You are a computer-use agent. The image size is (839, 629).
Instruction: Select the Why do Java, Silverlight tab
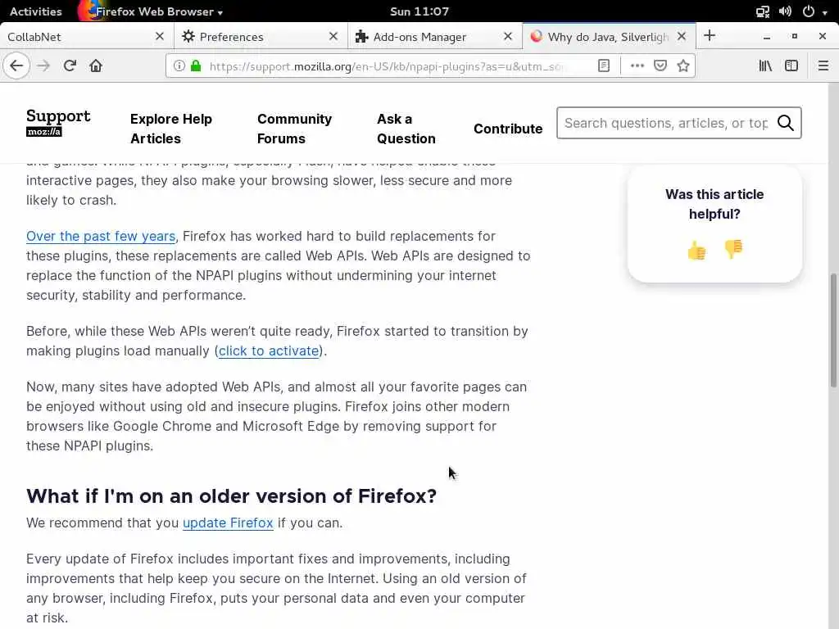click(x=610, y=36)
